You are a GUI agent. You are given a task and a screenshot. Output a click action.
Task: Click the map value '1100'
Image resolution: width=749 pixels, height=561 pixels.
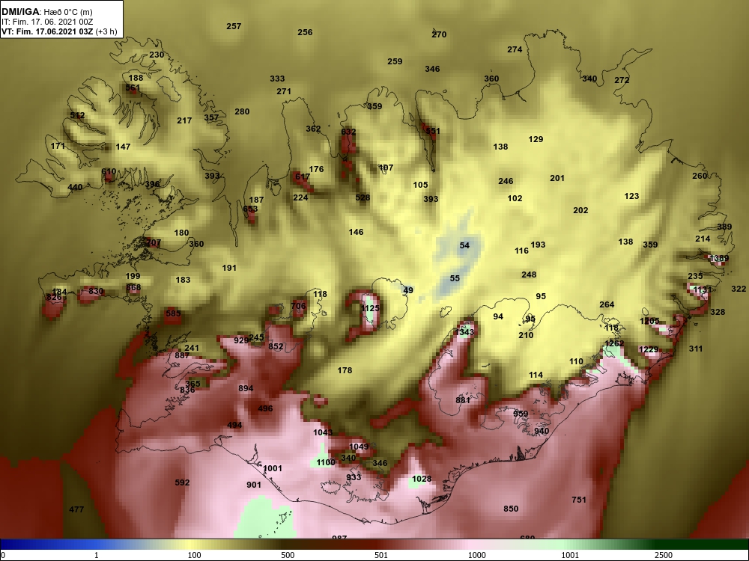click(325, 463)
